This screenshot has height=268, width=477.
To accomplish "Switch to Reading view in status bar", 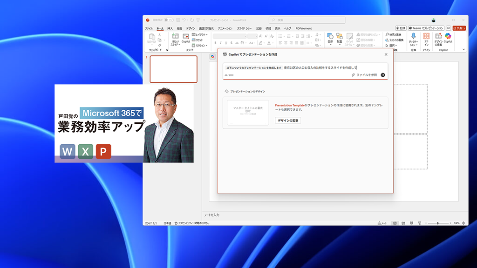I will tap(411, 223).
